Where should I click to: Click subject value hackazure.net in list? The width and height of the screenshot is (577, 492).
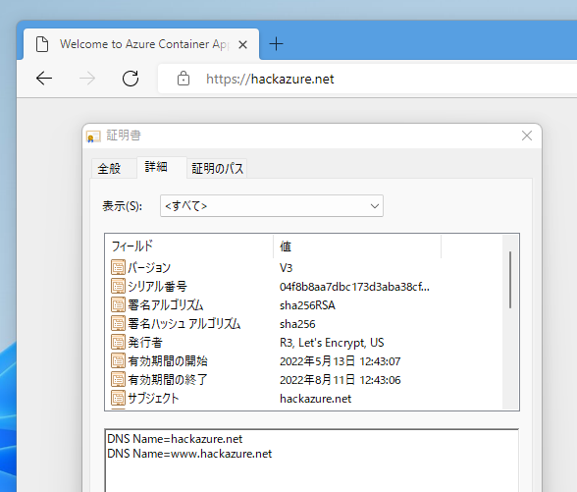coord(315,399)
